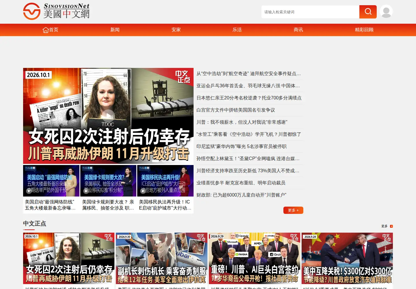Open the 2026.9.30 副机长刺伤机长 video card

coord(161,258)
